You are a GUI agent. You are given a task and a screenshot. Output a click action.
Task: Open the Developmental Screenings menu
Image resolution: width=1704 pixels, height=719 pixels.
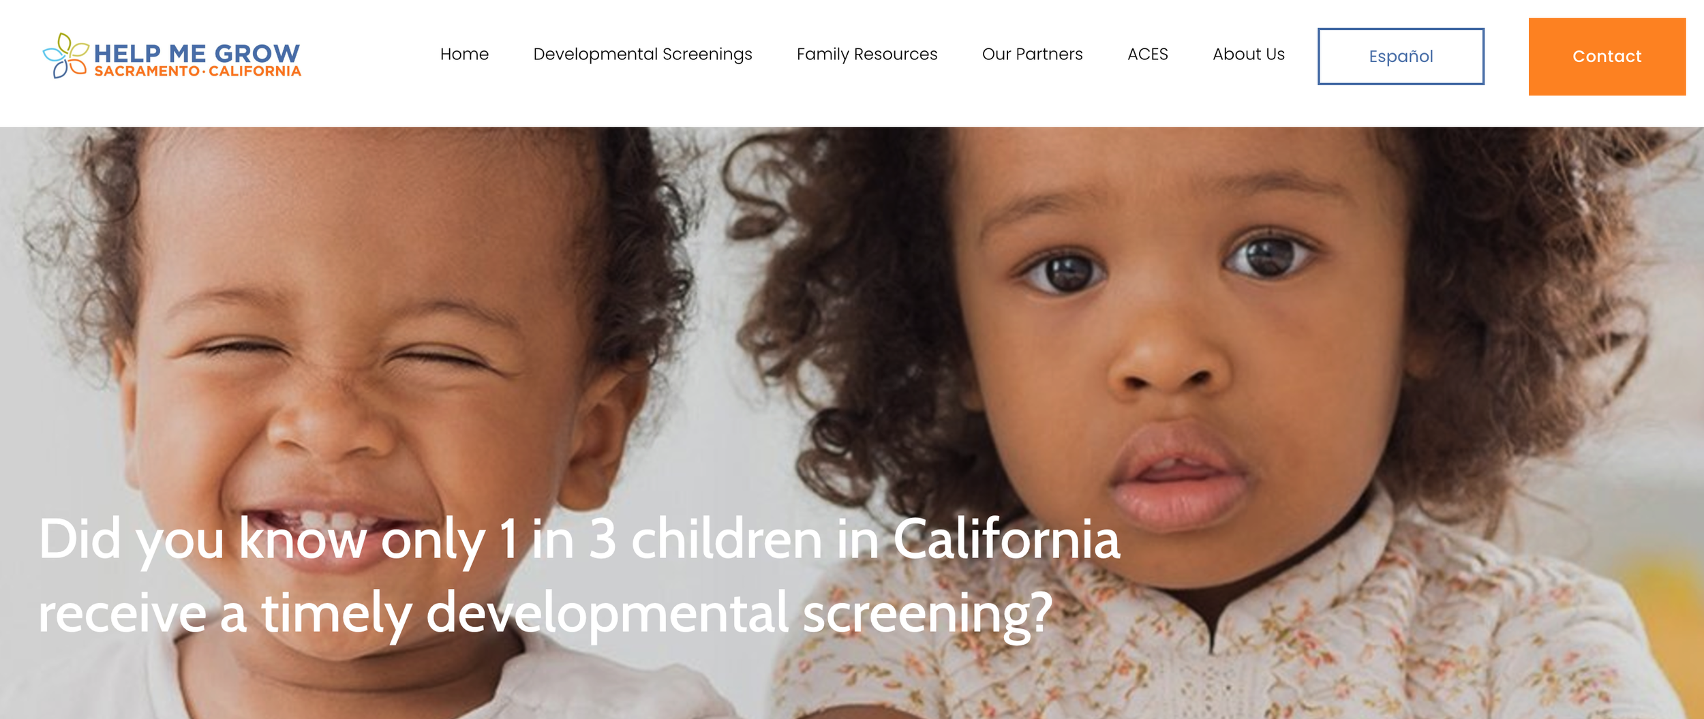click(x=642, y=55)
